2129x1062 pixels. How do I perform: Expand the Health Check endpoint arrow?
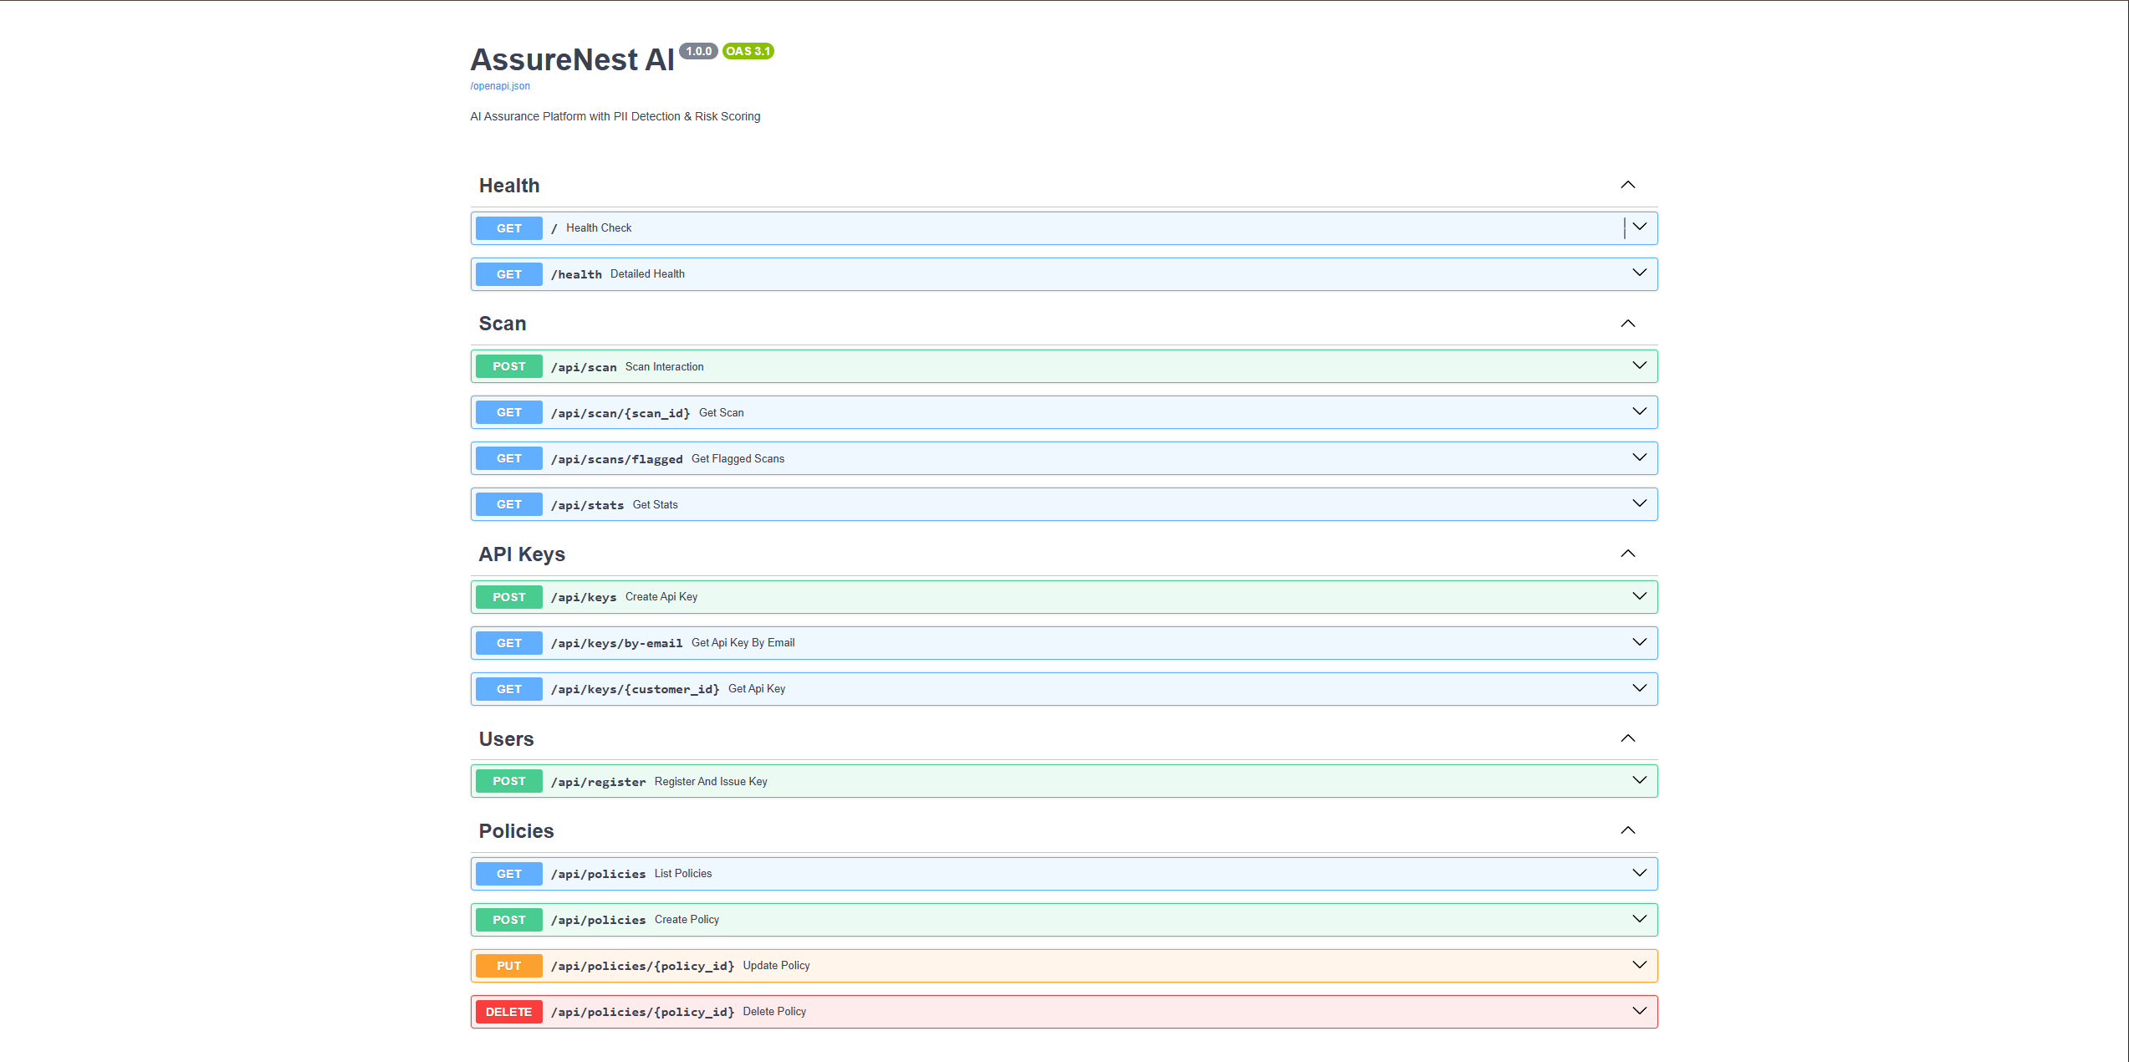(1639, 227)
